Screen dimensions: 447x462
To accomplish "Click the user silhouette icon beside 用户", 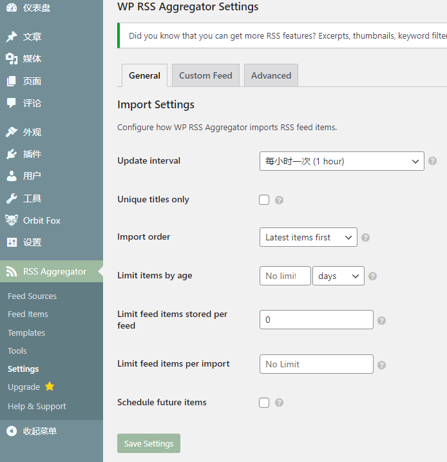I will pos(12,176).
